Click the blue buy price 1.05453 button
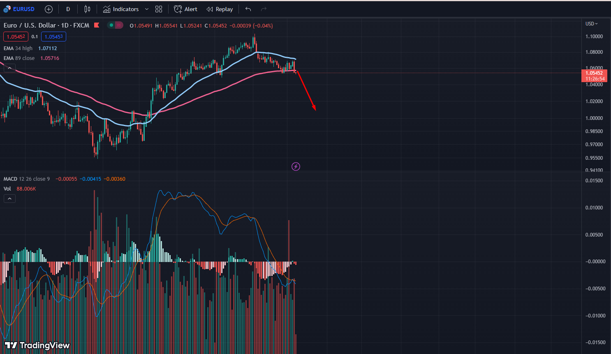Viewport: 611px width, 354px height. pyautogui.click(x=53, y=37)
